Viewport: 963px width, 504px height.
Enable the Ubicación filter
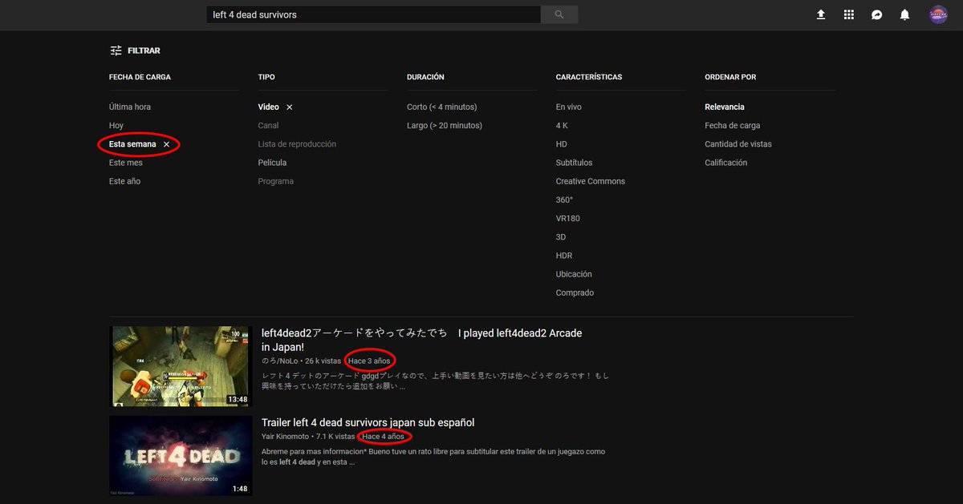coord(574,274)
